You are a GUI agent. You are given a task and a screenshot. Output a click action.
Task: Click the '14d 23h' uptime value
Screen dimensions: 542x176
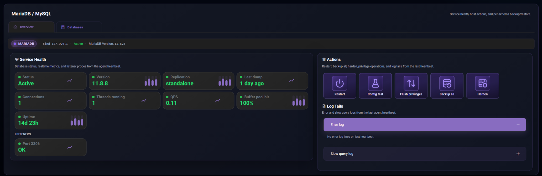click(28, 123)
